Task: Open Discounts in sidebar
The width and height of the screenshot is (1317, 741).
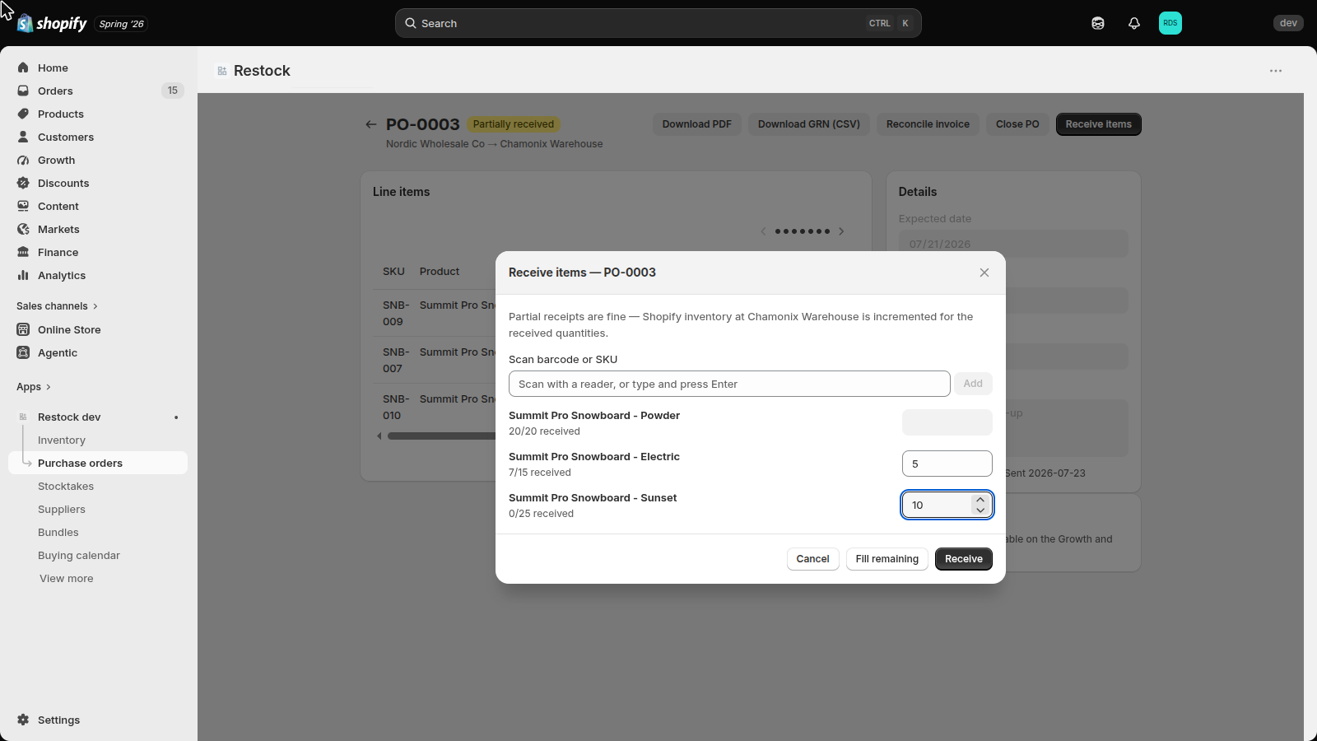Action: 98,183
